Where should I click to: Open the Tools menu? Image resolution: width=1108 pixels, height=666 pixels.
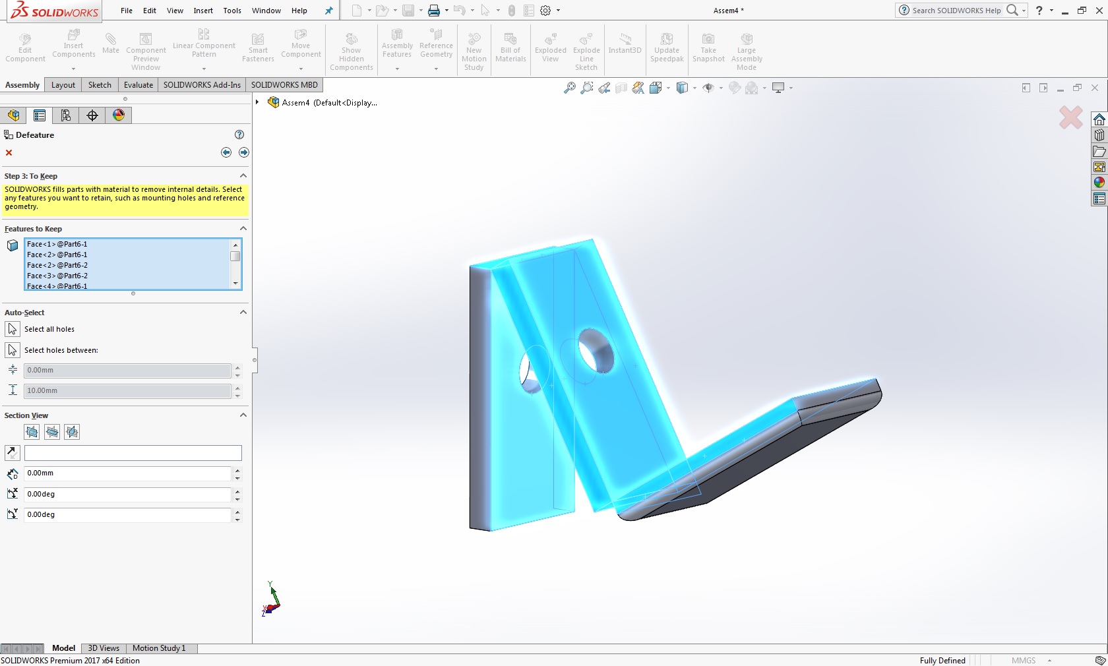click(x=232, y=11)
